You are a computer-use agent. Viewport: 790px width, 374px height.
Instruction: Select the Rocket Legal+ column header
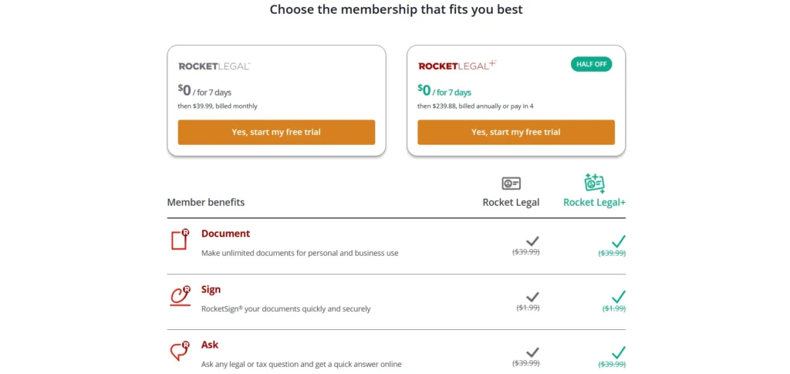click(x=594, y=202)
